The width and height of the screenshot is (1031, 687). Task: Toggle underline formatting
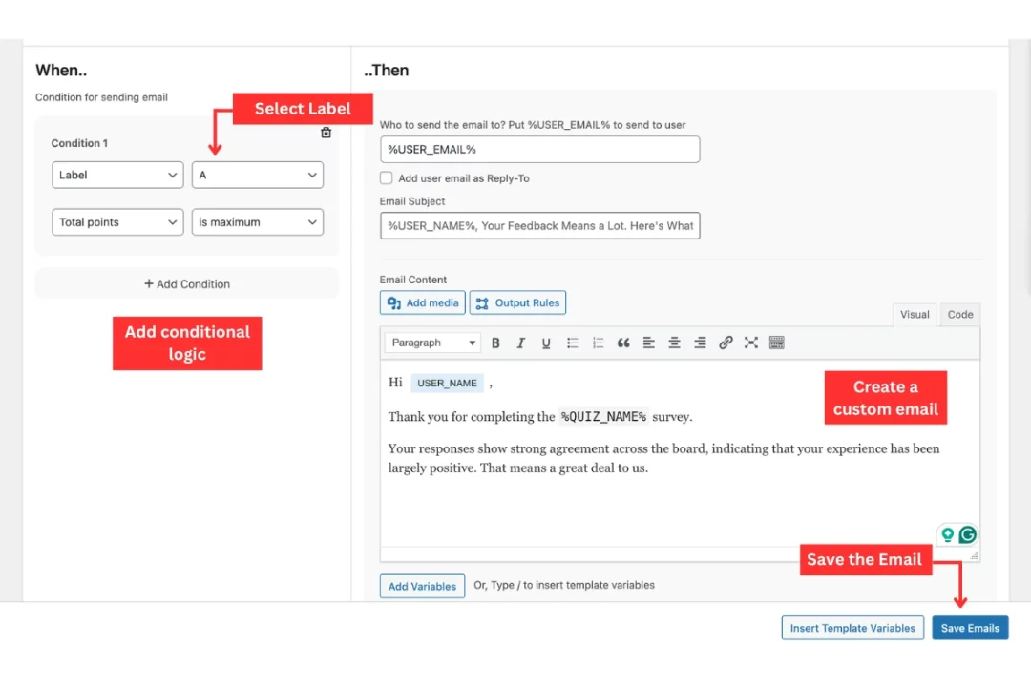(545, 342)
